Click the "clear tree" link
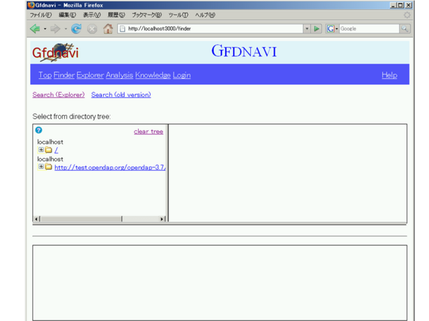Screen dimensions: 429x321 (x=148, y=131)
